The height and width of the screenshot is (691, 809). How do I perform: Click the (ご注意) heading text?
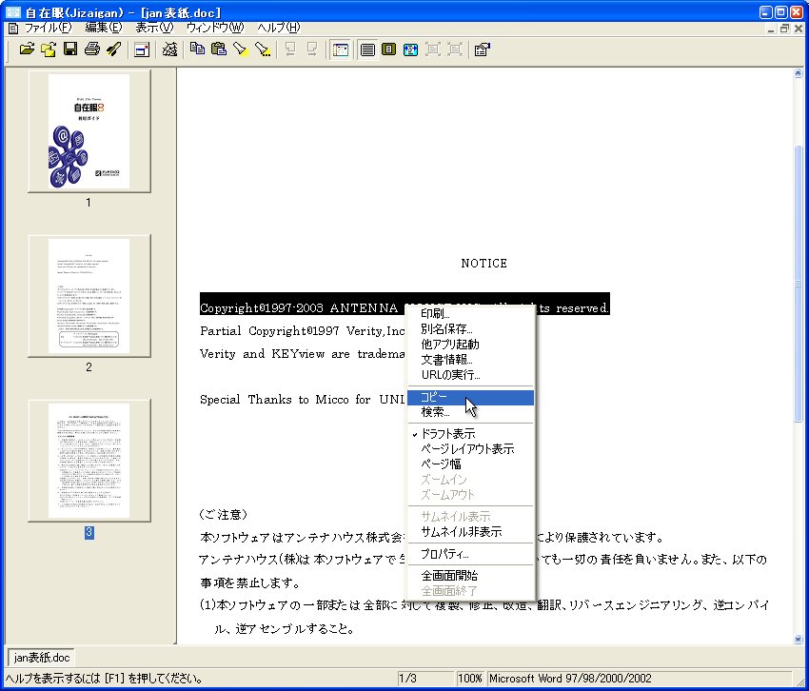click(x=223, y=515)
